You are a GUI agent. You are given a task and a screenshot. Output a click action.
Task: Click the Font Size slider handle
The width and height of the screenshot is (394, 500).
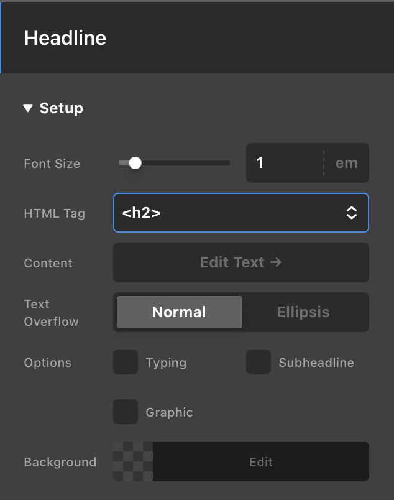coord(135,164)
